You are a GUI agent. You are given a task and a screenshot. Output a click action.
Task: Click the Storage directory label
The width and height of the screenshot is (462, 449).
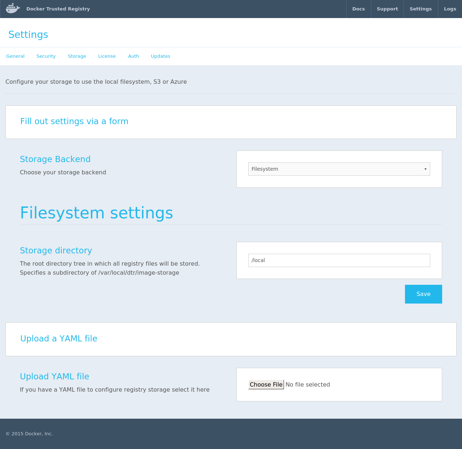56,250
